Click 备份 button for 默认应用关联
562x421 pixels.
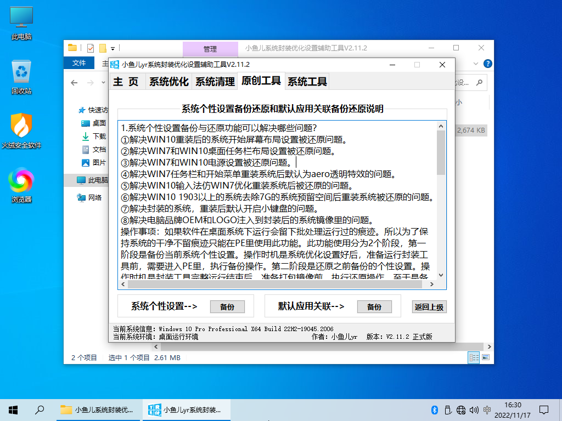point(374,307)
